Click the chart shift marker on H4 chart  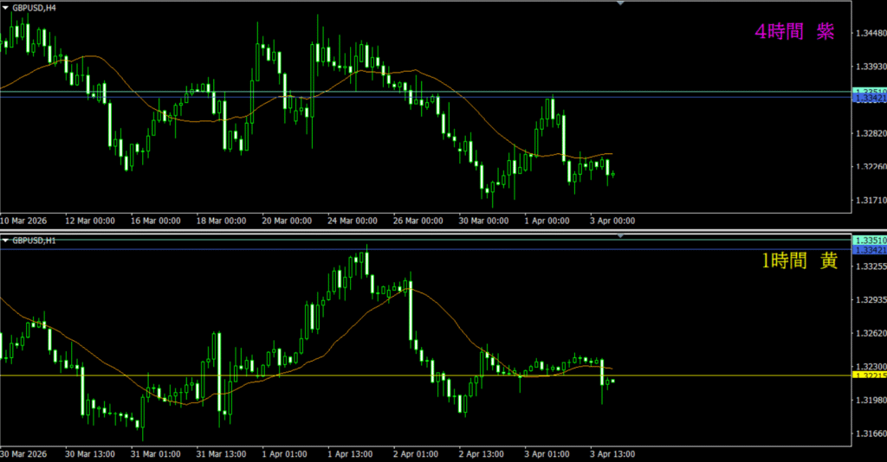pos(620,3)
